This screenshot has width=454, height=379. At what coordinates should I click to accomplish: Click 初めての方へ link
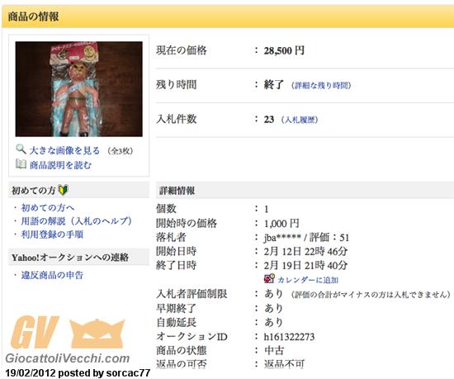pyautogui.click(x=48, y=207)
